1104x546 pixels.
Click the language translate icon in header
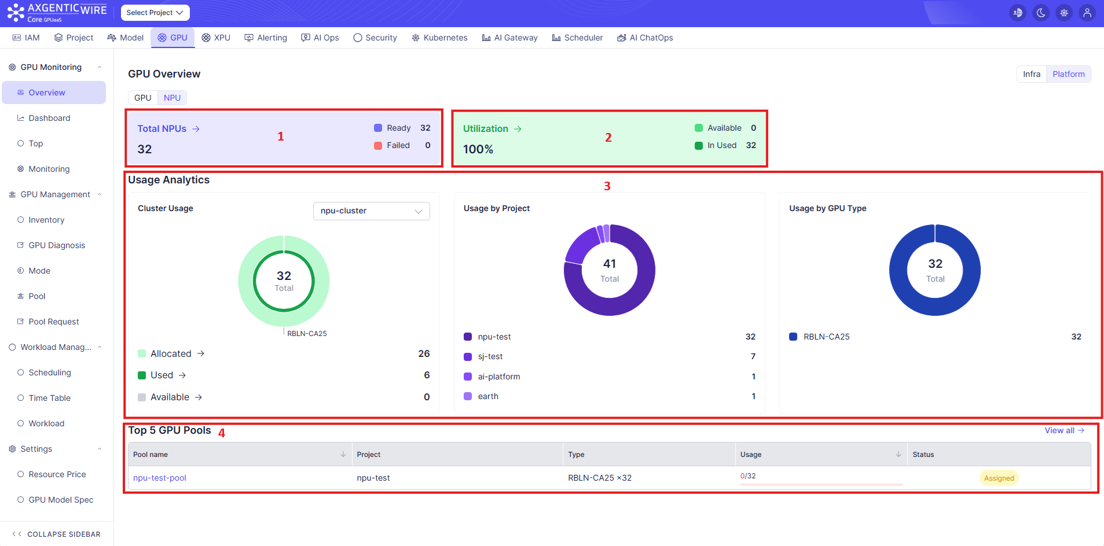pyautogui.click(x=1018, y=13)
